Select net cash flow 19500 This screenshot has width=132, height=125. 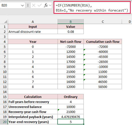(x=71, y=77)
